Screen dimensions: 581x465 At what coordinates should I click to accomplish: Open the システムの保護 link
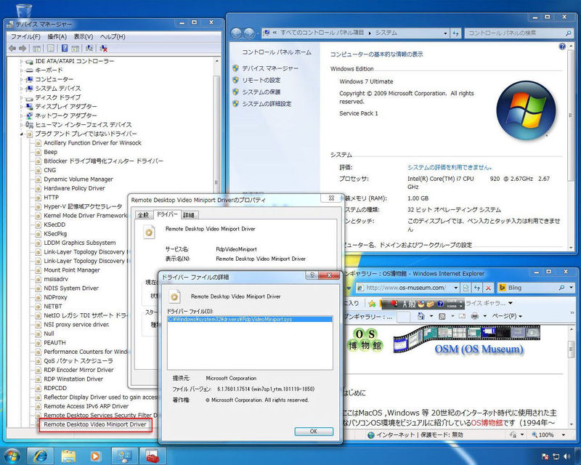261,92
